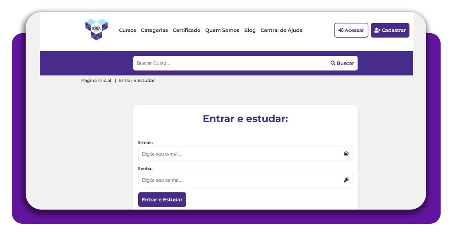Viewport: 453px width, 237px height.
Task: Open Central de Ajuda
Action: coord(281,31)
